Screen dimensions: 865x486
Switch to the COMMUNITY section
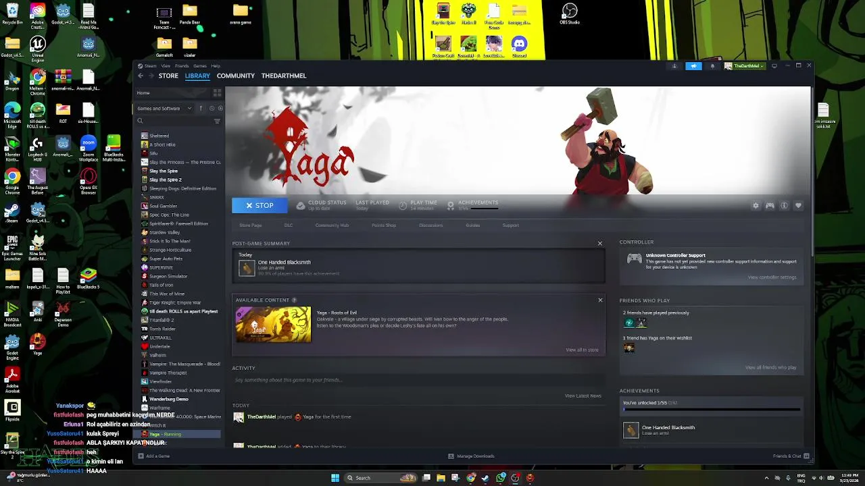click(236, 76)
